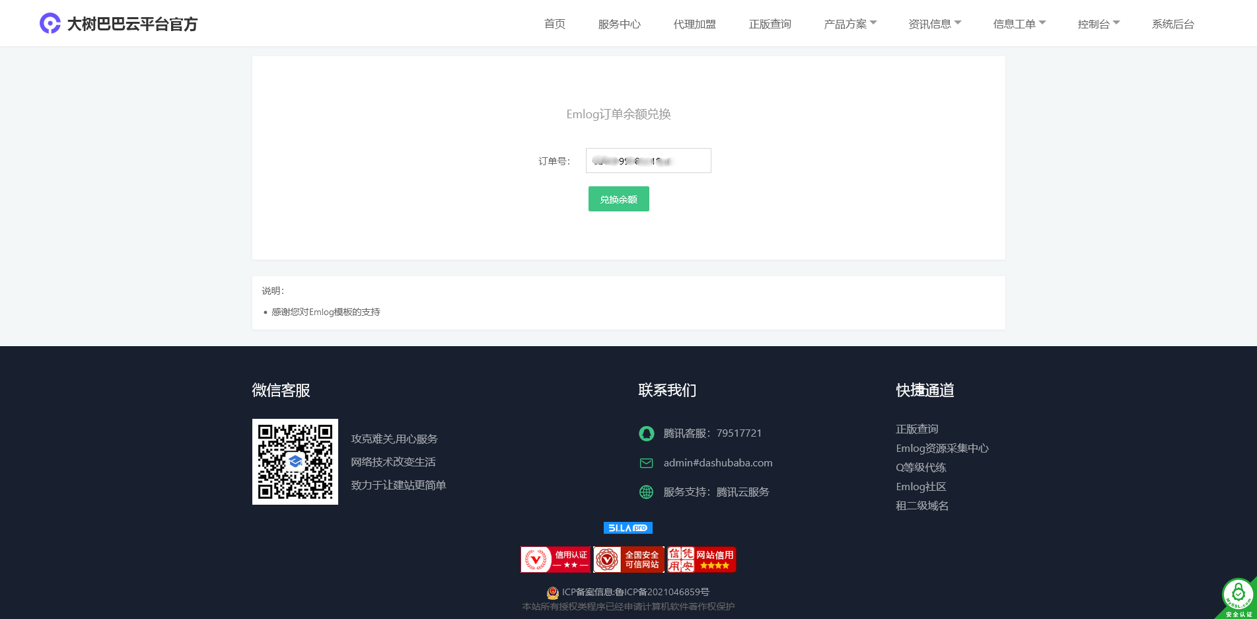The image size is (1257, 619).
Task: Click the 大树巴巴云平台官方 site title
Action: click(x=132, y=24)
